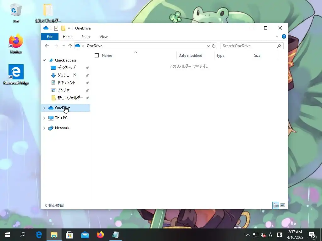Viewport: 322px width, 241px height.
Task: Click the Search OneDrive box
Action: (252, 46)
